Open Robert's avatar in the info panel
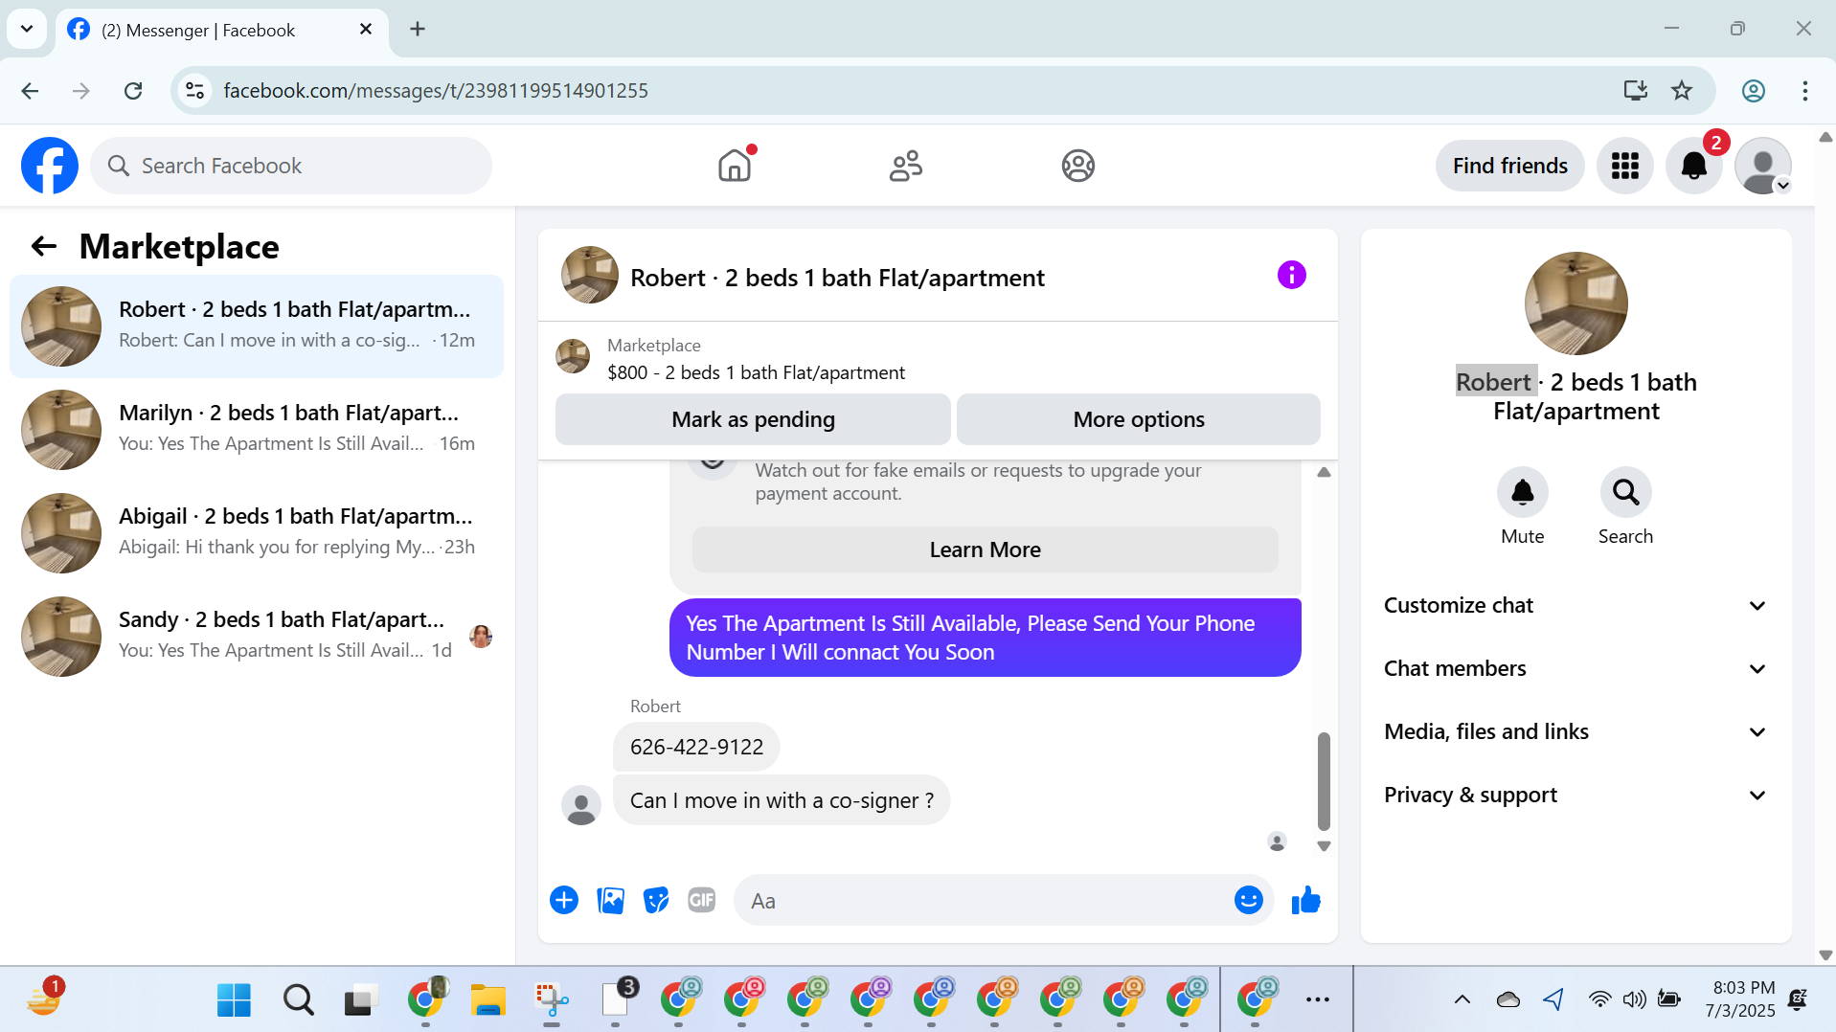Image resolution: width=1836 pixels, height=1032 pixels. (1575, 303)
